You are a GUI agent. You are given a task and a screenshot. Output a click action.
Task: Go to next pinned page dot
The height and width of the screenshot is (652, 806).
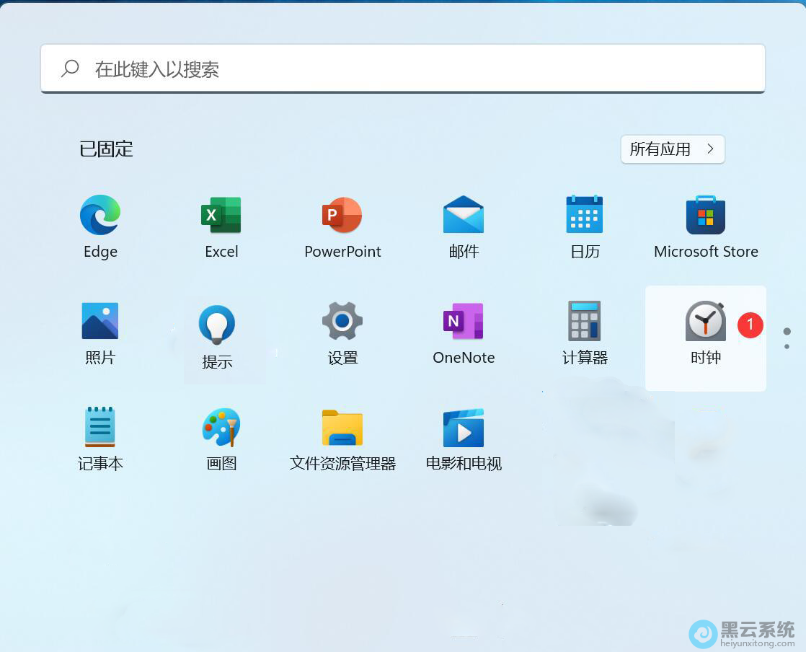coord(787,346)
